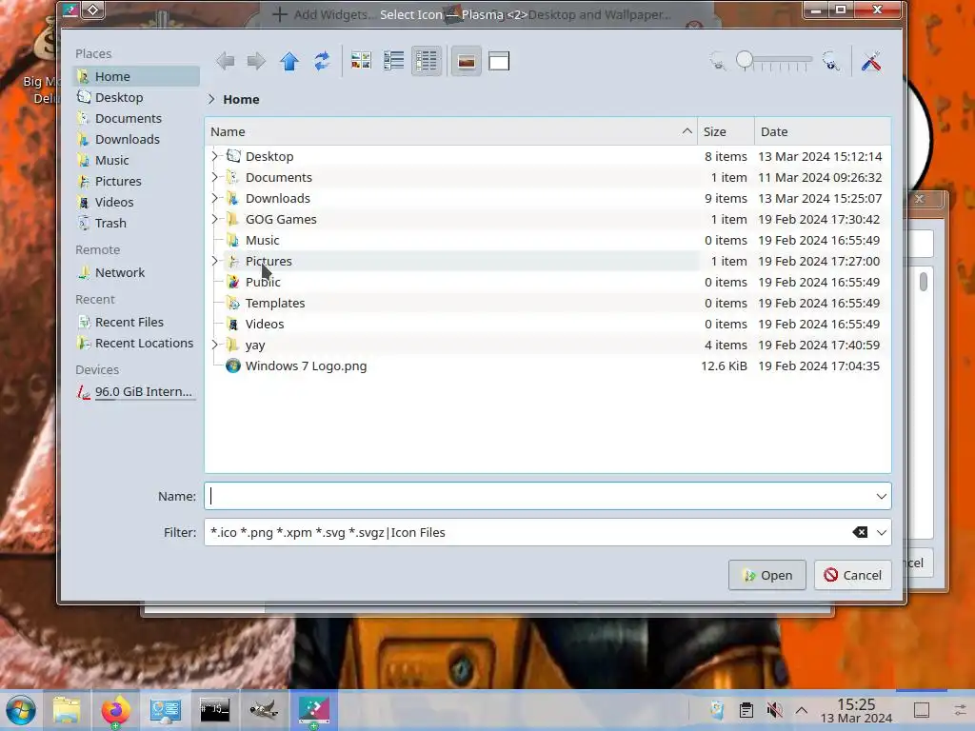The image size is (975, 731).
Task: Open GIMP from the taskbar
Action: point(265,710)
